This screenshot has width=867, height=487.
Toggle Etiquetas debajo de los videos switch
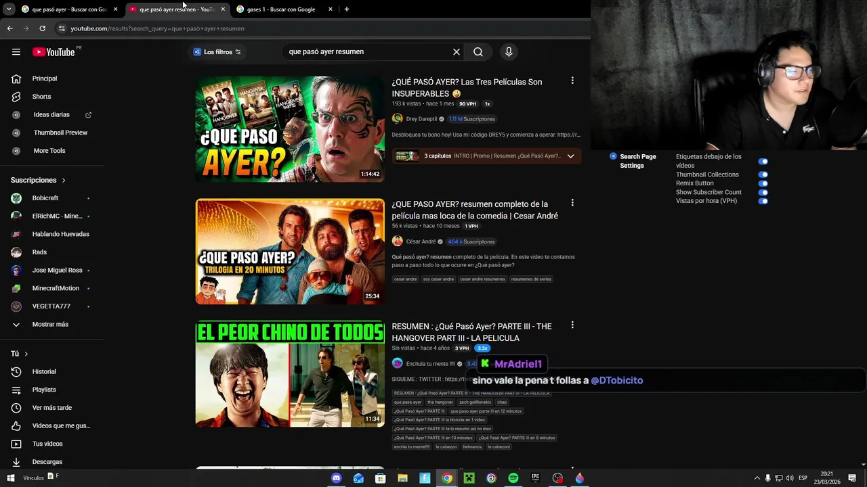pyautogui.click(x=763, y=162)
